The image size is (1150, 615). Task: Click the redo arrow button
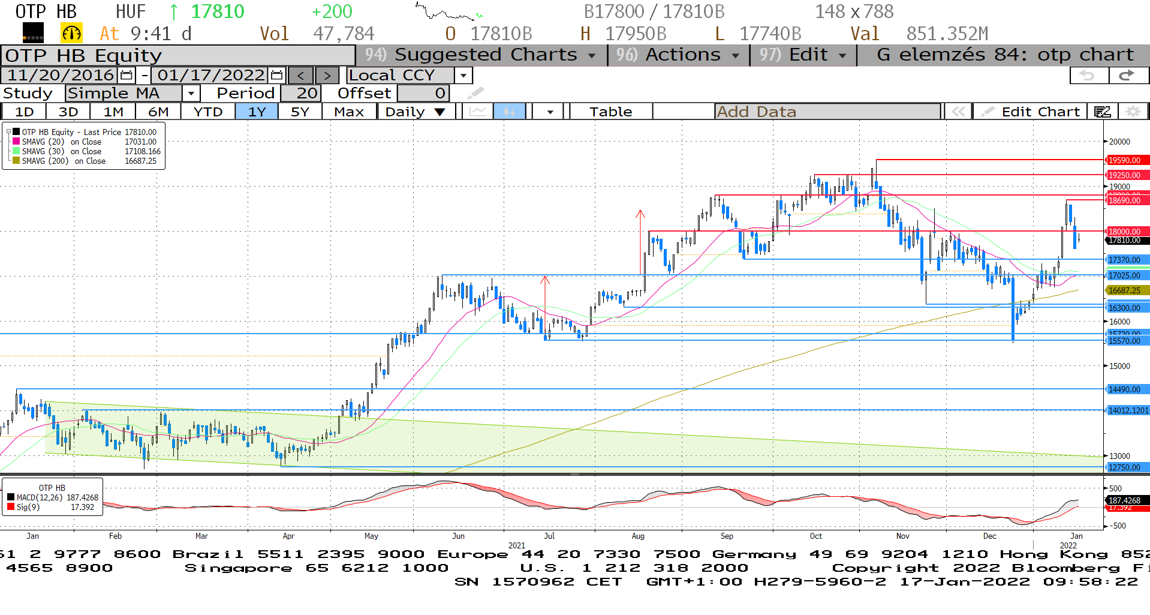1128,75
